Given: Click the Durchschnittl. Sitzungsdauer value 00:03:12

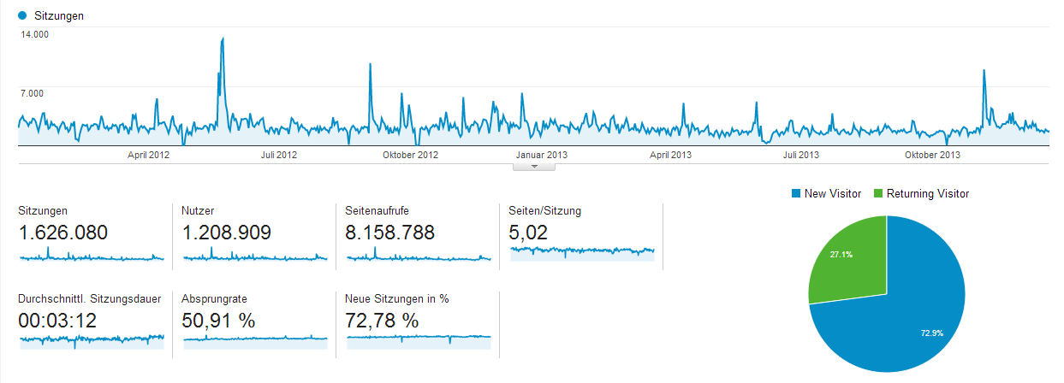Looking at the screenshot, I should (57, 321).
